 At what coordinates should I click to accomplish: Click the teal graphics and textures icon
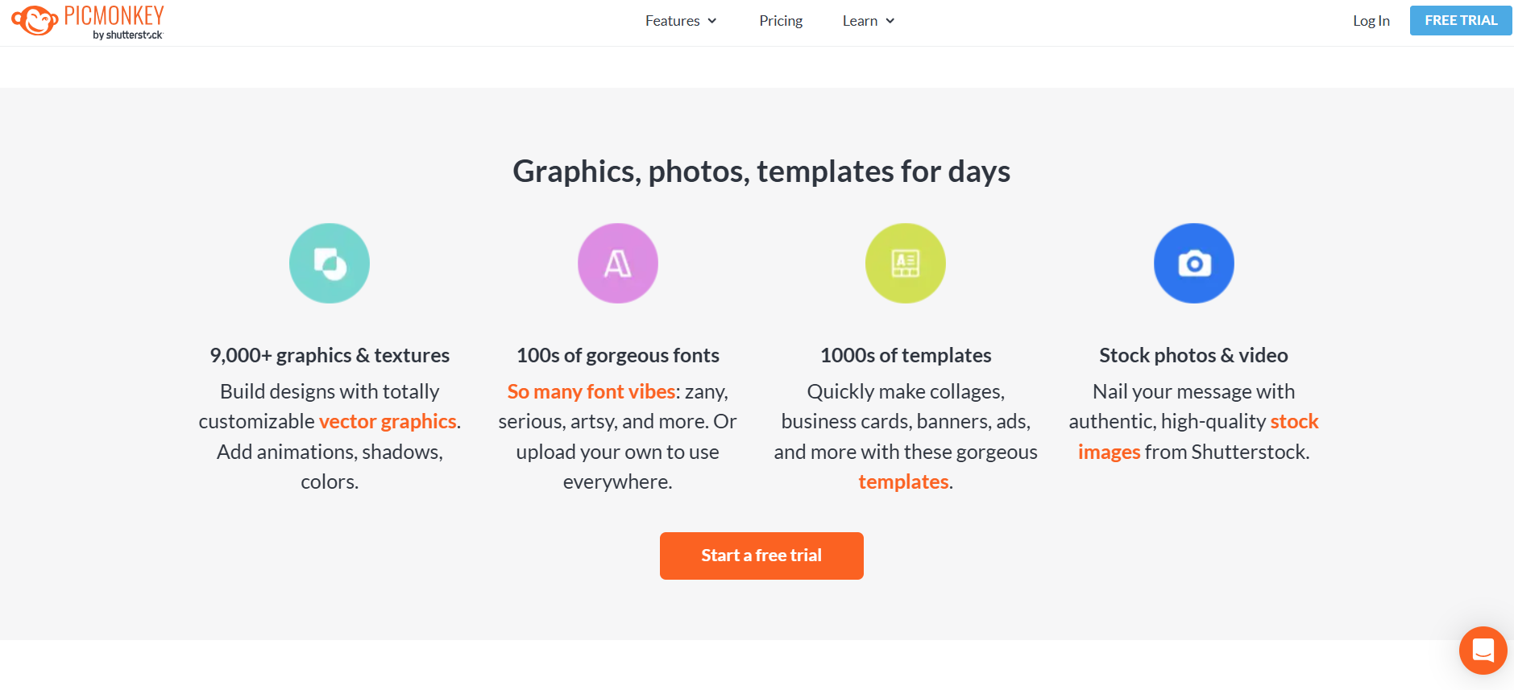[330, 263]
